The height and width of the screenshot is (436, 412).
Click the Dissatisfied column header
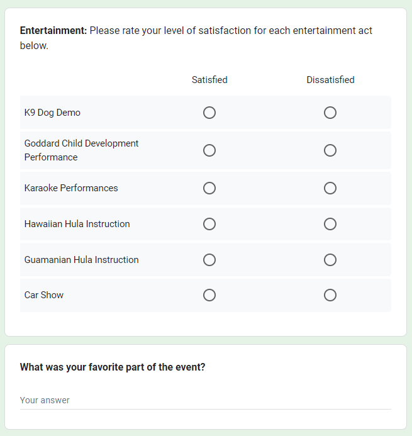[330, 80]
